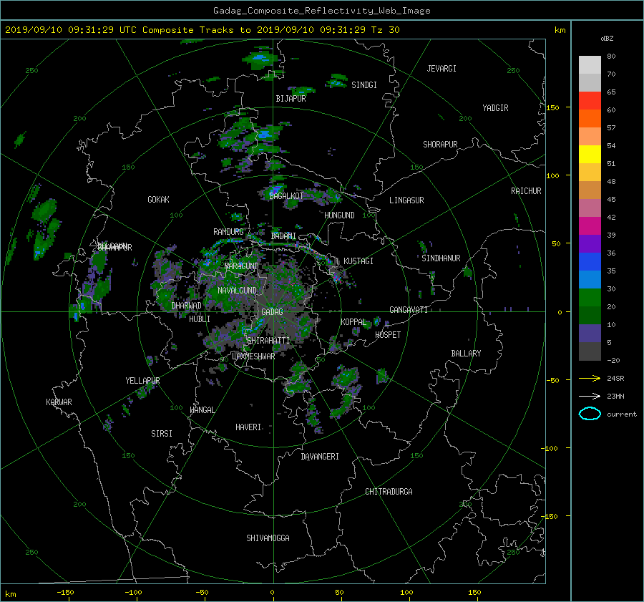Click the yellow 24SR arrow legend icon
The width and height of the screenshot is (644, 602).
click(590, 378)
